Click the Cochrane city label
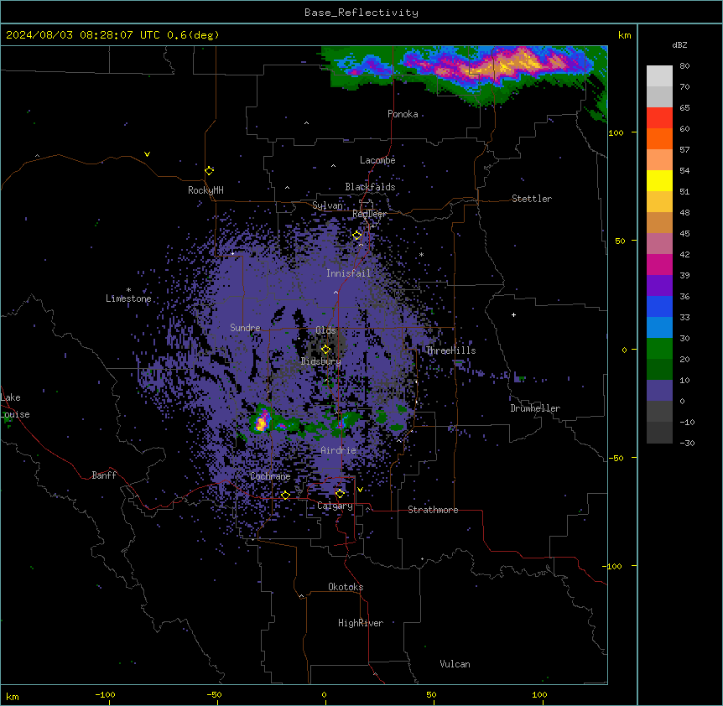Screen dimensions: 723x706 pos(270,476)
